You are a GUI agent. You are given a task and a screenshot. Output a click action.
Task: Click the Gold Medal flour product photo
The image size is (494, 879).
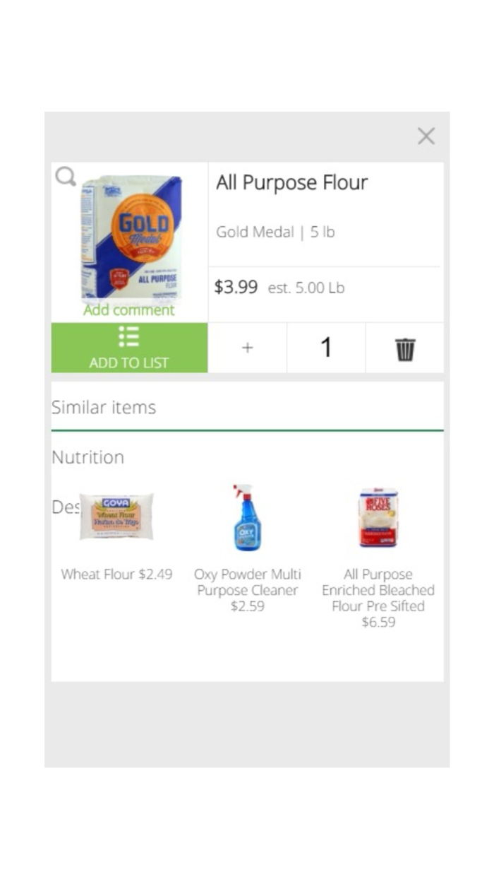coord(130,238)
